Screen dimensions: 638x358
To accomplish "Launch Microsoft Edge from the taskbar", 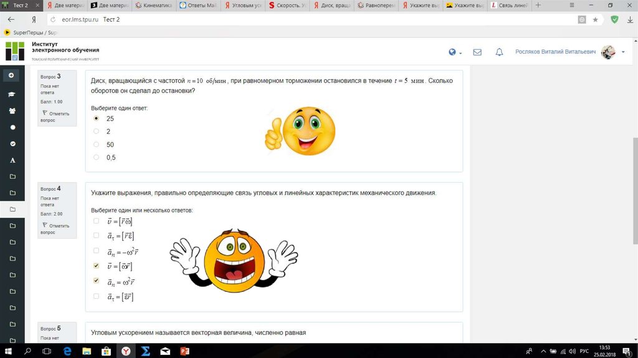I will click(x=67, y=351).
